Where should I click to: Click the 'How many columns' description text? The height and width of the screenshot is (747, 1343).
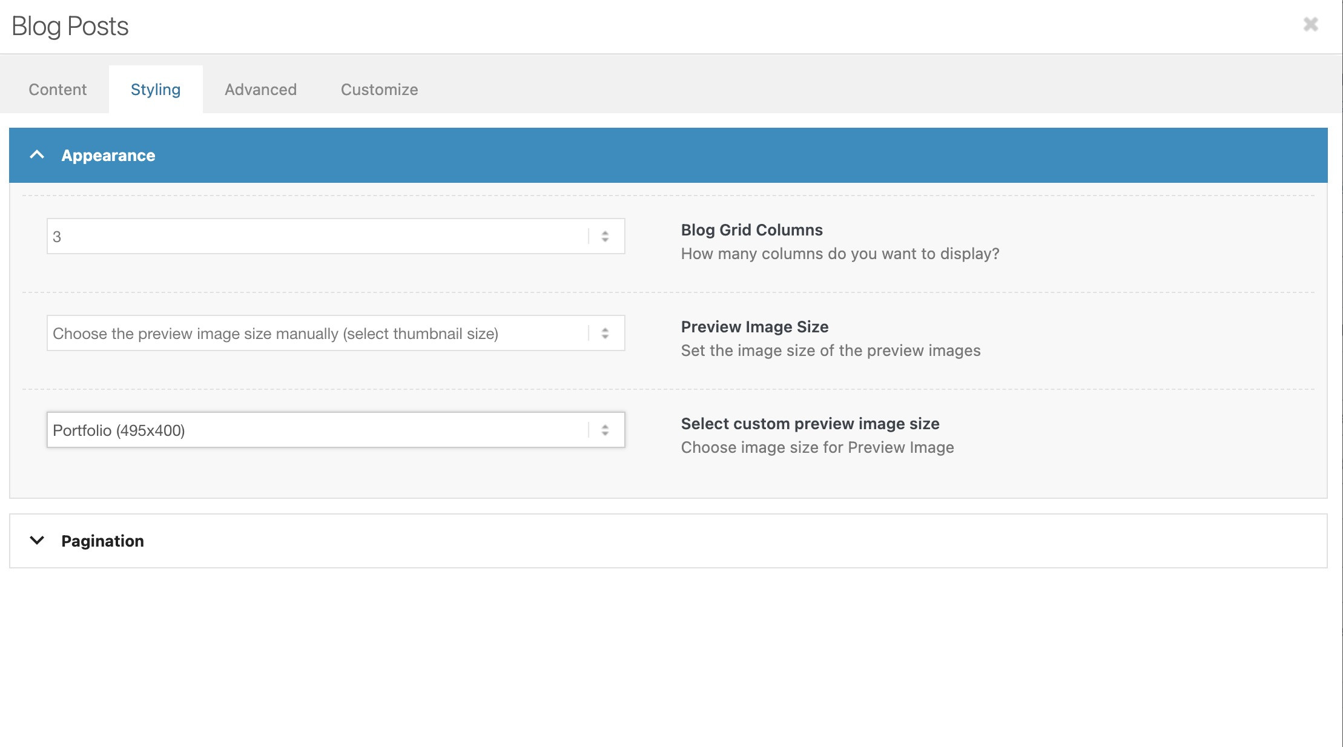coord(840,254)
